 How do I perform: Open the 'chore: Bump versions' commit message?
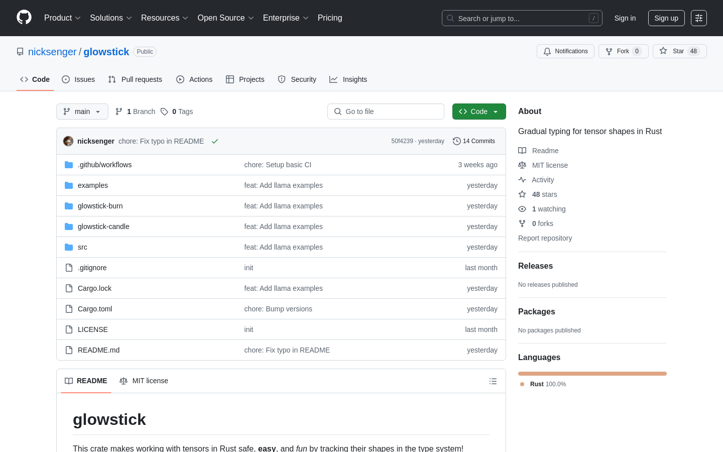click(278, 309)
